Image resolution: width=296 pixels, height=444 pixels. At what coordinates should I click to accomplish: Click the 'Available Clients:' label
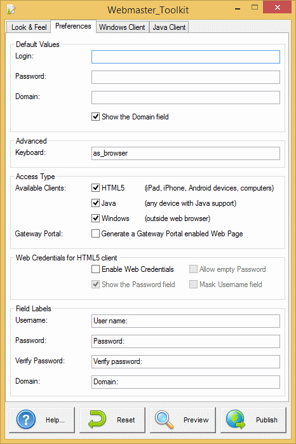(41, 188)
